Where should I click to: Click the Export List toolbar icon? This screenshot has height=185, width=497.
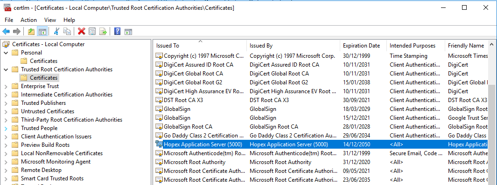tap(103, 31)
